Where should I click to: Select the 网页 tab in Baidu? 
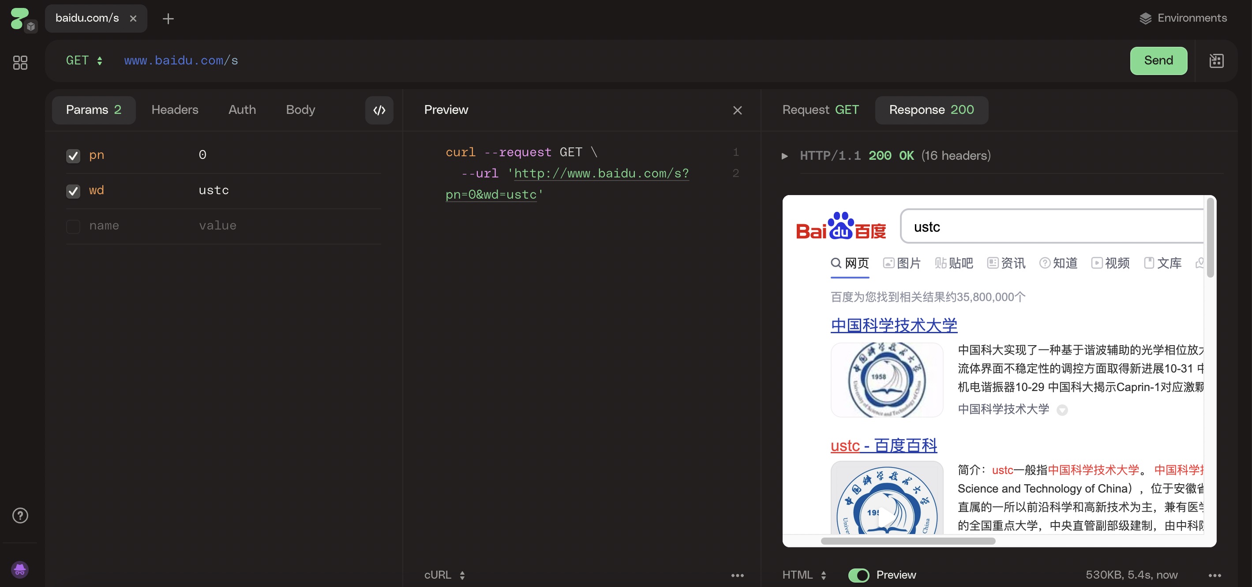850,263
